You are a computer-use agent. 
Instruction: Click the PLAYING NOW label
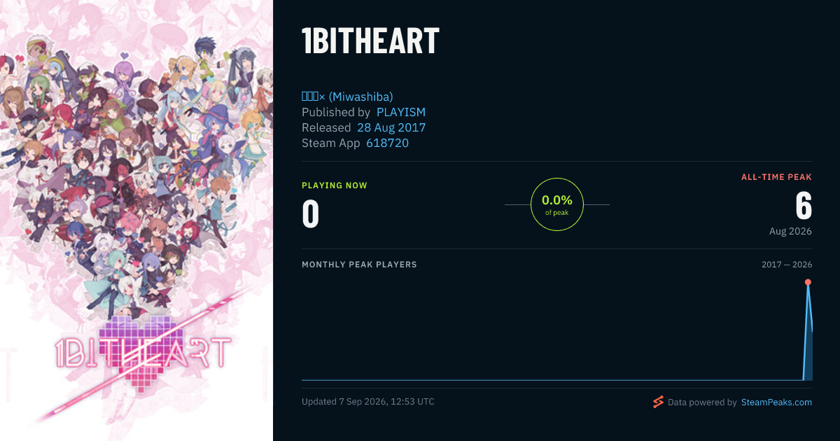[x=335, y=185]
